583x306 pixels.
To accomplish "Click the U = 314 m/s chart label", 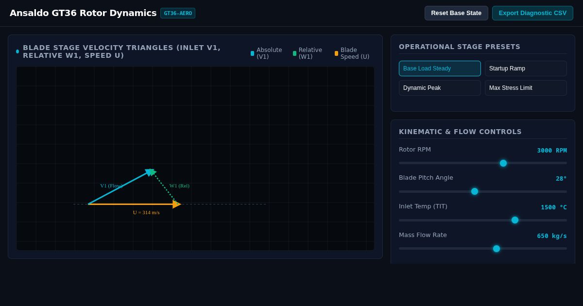I will pyautogui.click(x=146, y=212).
